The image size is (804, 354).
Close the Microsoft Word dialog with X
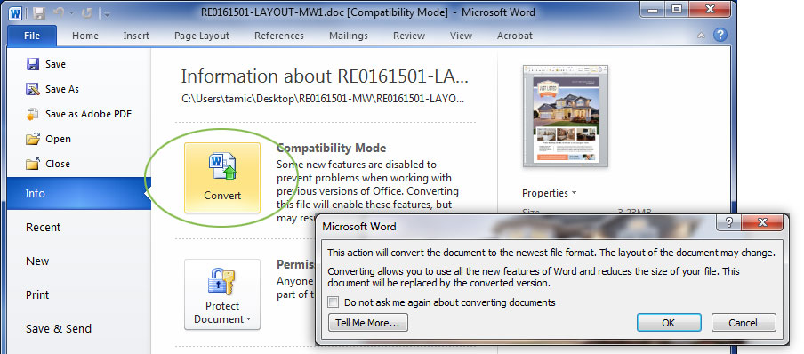[762, 222]
